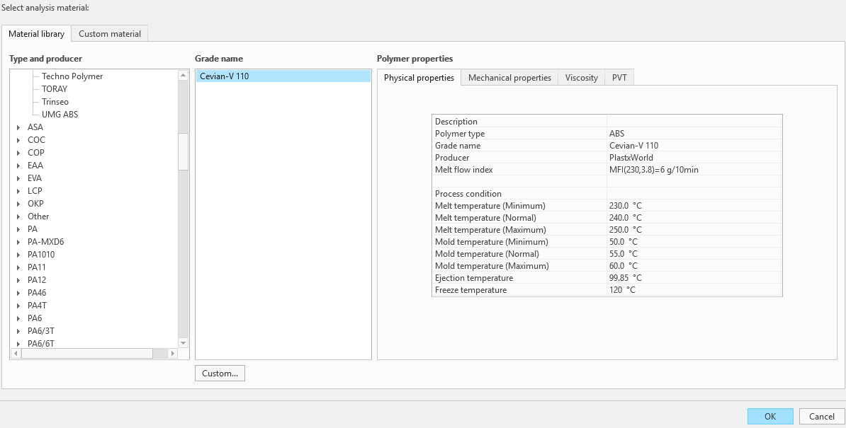Viewport: 846px width, 428px height.
Task: Select the TORAY producer
Action: 55,89
